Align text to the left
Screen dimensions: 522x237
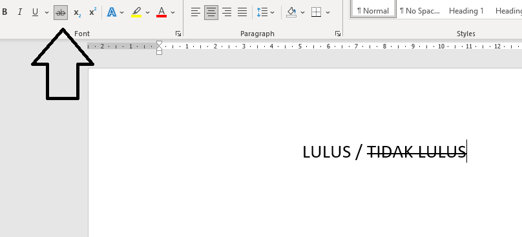pyautogui.click(x=196, y=13)
